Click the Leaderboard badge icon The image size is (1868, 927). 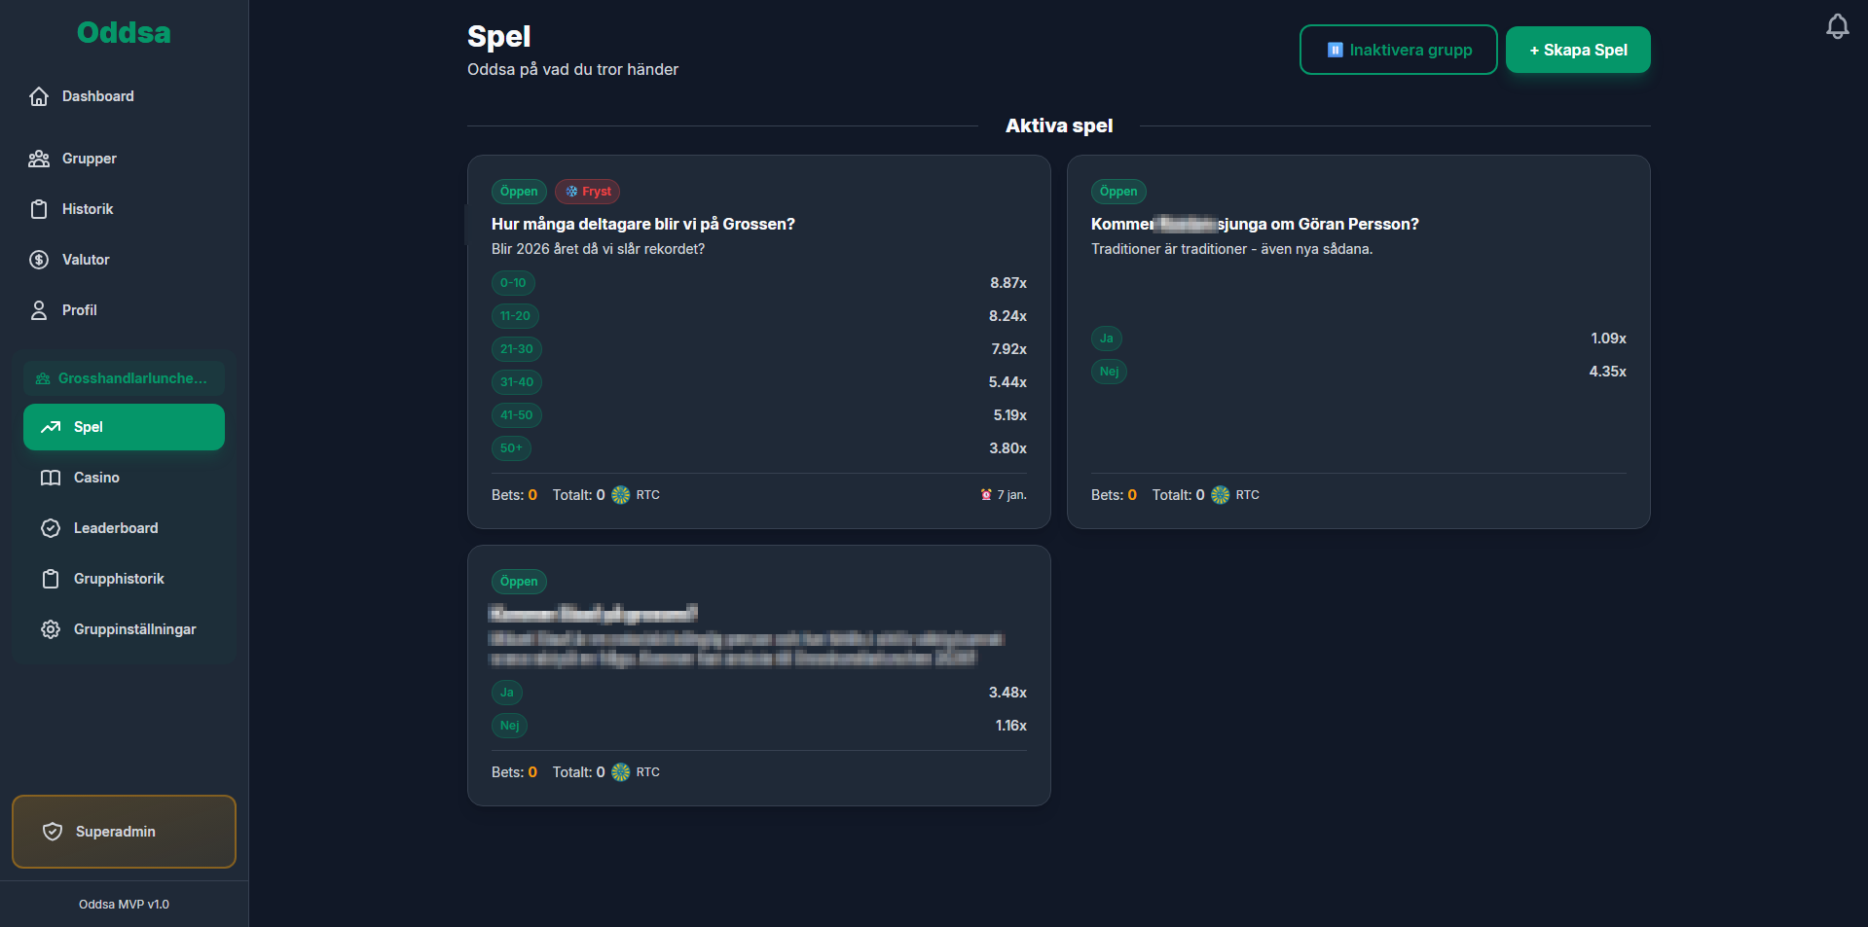(51, 528)
